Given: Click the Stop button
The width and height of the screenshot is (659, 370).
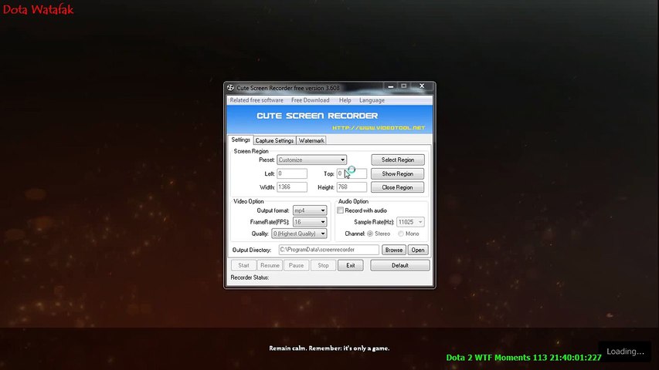Looking at the screenshot, I should (x=323, y=265).
